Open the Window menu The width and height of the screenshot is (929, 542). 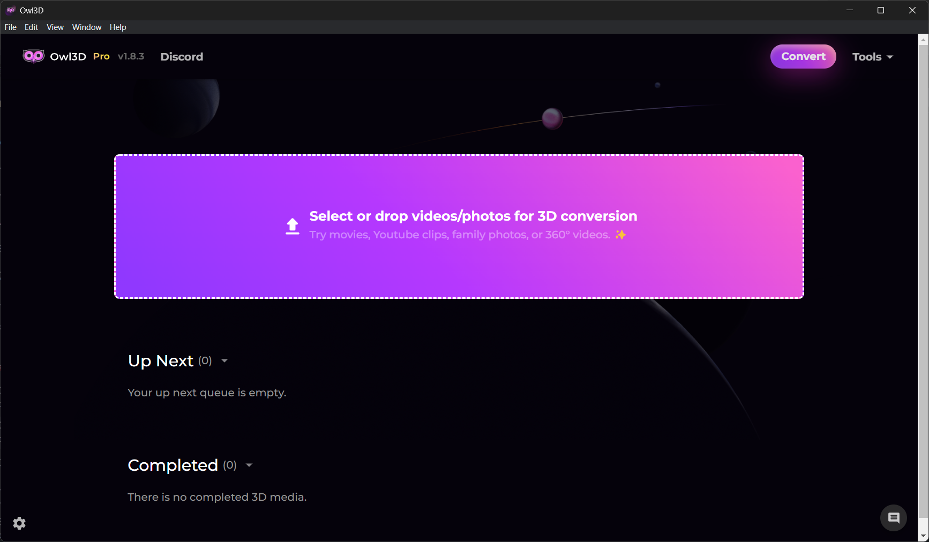pos(87,27)
